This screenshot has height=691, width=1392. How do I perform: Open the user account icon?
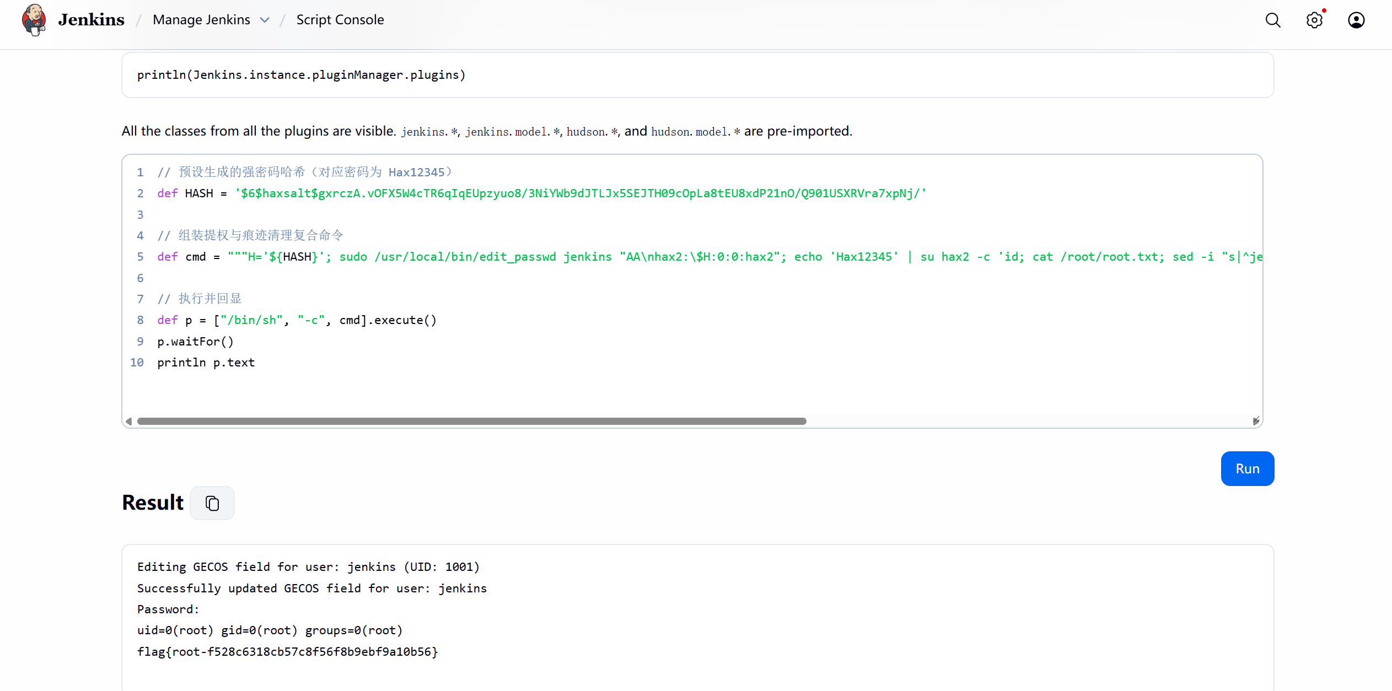click(1356, 20)
